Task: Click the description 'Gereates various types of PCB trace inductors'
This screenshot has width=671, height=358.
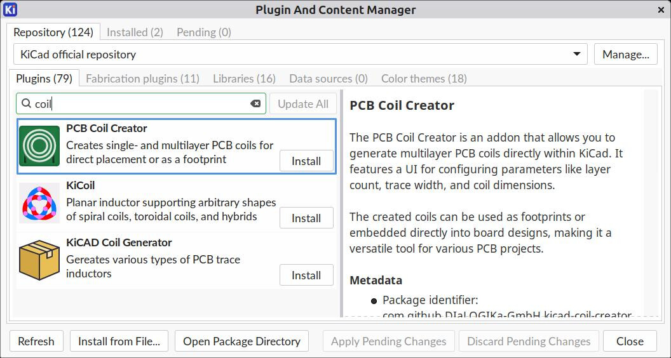Action: [x=153, y=267]
